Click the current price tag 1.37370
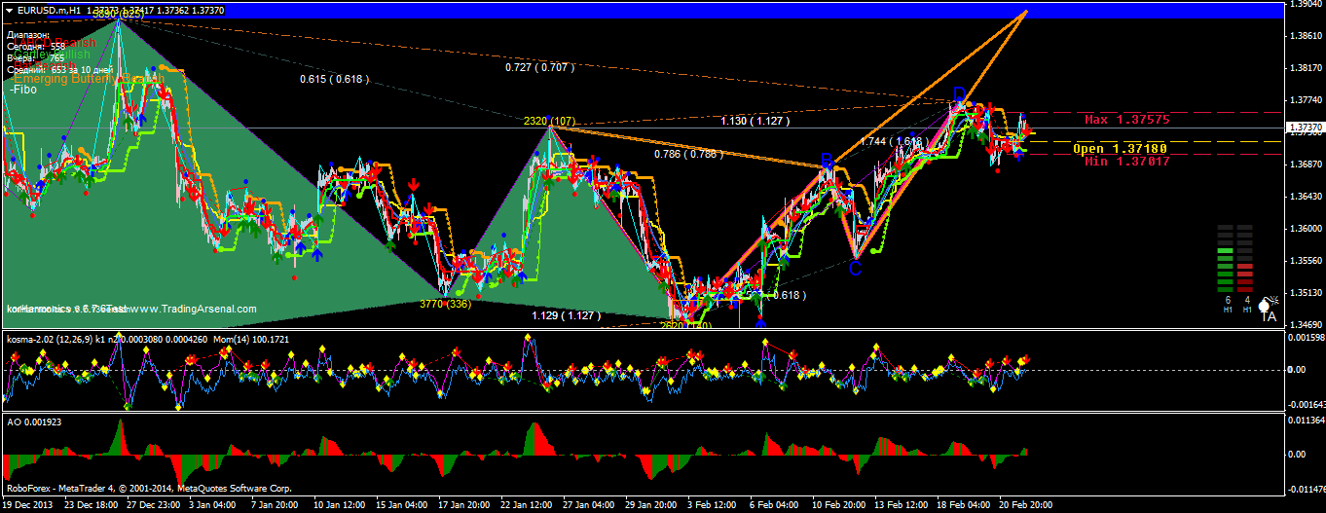This screenshot has height=513, width=1326. 1304,128
